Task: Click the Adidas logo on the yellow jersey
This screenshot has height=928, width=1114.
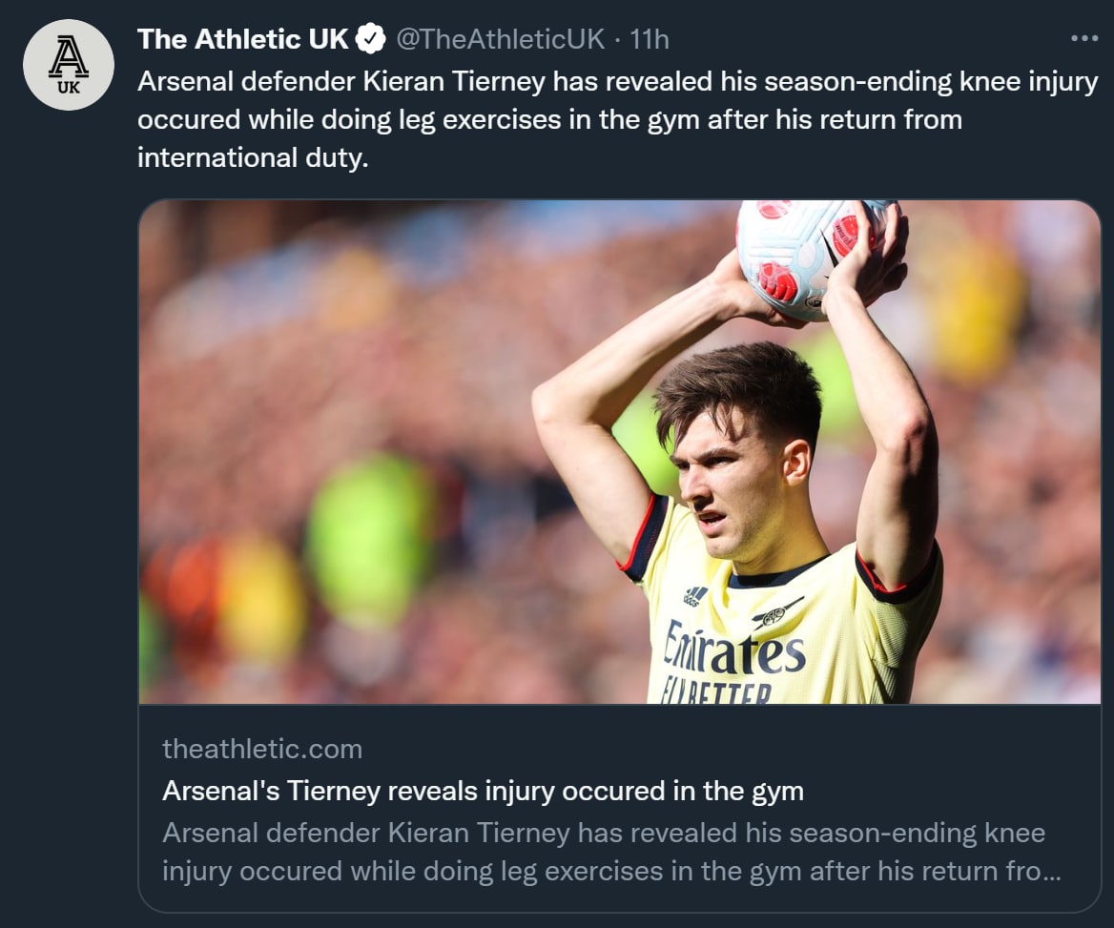Action: (x=696, y=596)
